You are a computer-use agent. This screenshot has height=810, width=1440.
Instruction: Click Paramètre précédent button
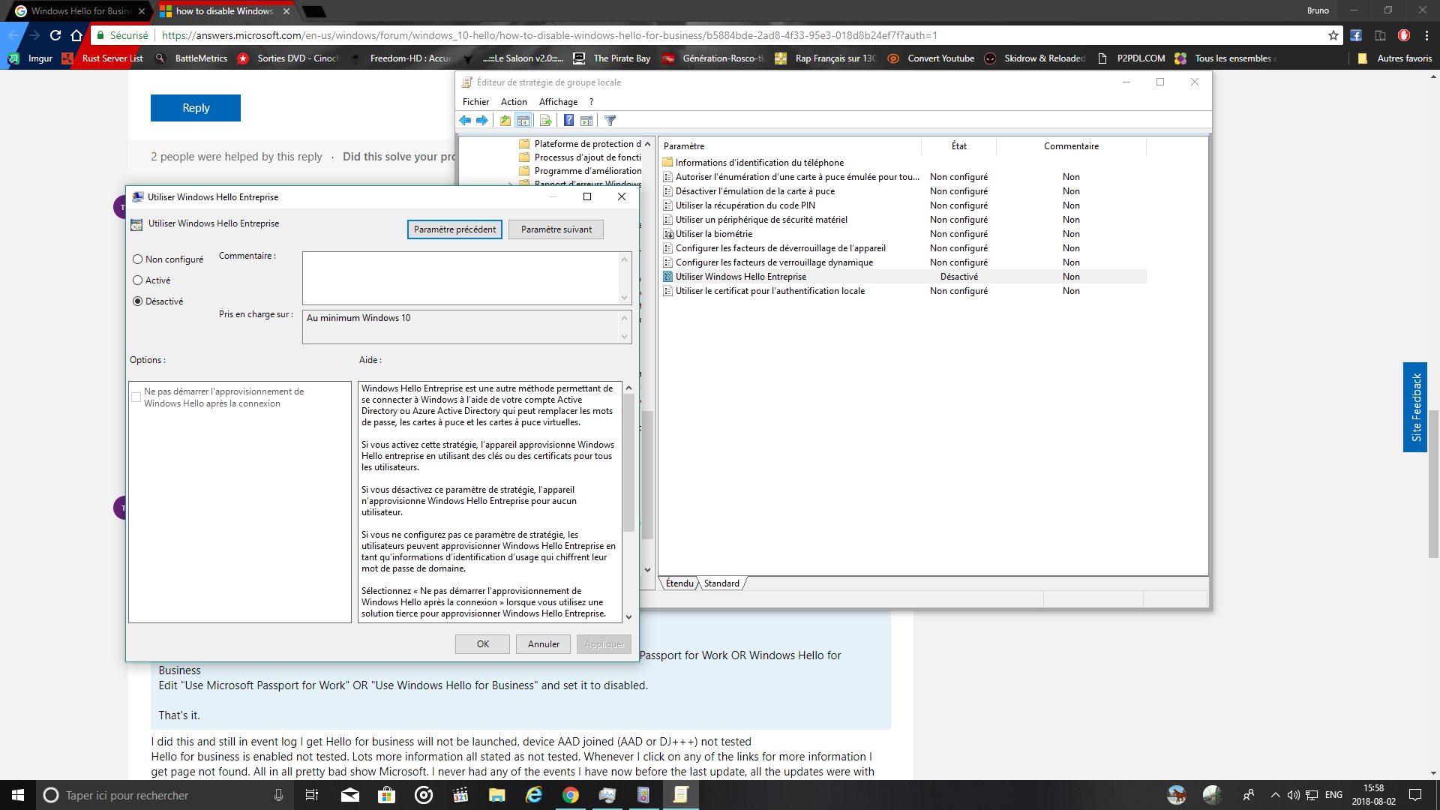coord(454,229)
